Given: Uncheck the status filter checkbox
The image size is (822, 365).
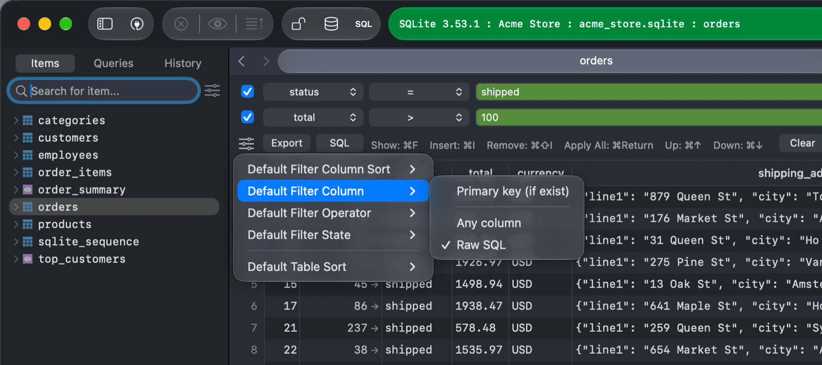Looking at the screenshot, I should click(247, 91).
